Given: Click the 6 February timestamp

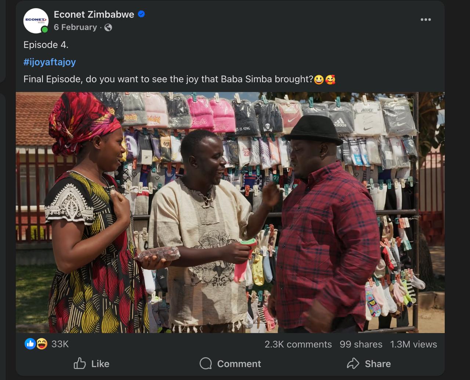Looking at the screenshot, I should click(75, 28).
